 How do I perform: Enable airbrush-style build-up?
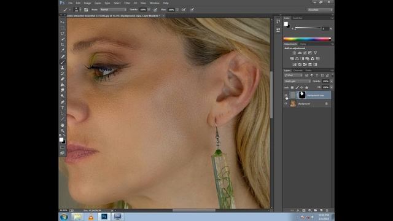tap(184, 10)
